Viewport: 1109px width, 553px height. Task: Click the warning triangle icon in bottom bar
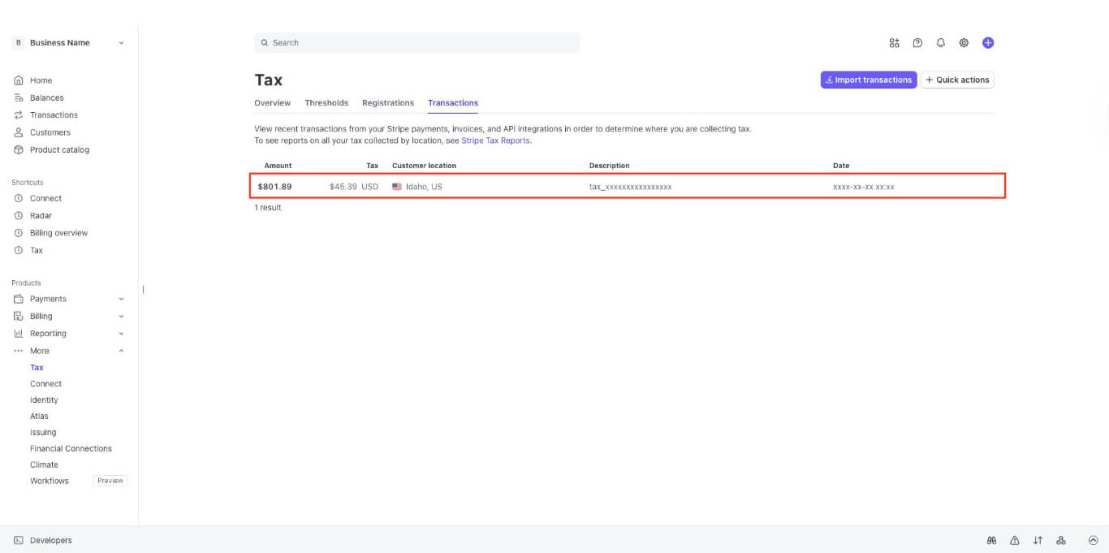coord(1015,541)
